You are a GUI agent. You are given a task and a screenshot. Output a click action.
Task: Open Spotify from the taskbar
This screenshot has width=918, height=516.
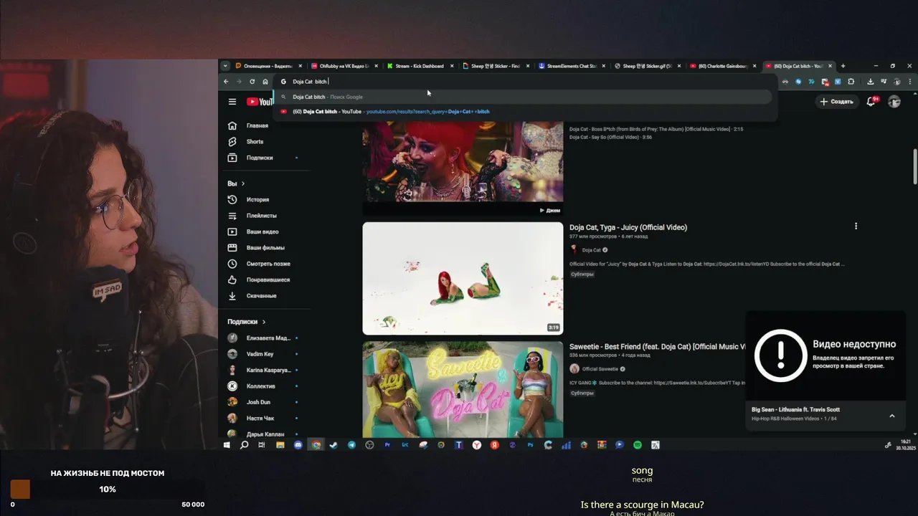pos(638,445)
